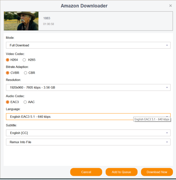
Task: Select the H265 video codec
Action: pos(24,60)
